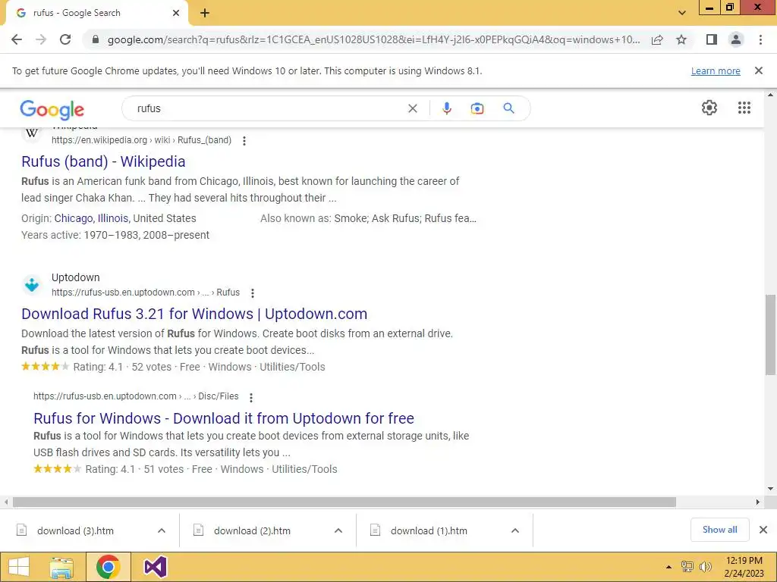
Task: Open Learn more link about updates
Action: click(716, 70)
